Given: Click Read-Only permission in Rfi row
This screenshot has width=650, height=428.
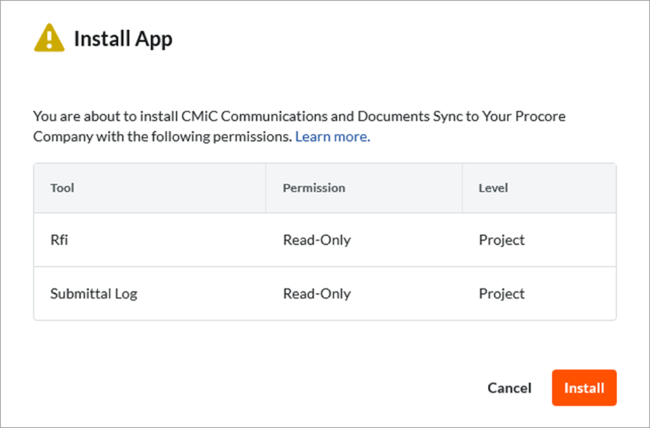Looking at the screenshot, I should click(x=317, y=240).
